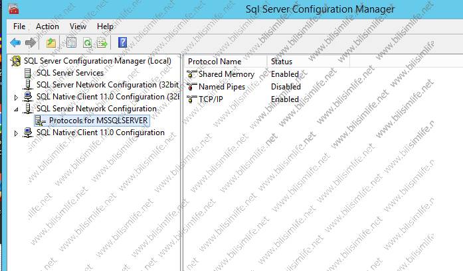Select the TCP/IP protocol row

click(211, 99)
